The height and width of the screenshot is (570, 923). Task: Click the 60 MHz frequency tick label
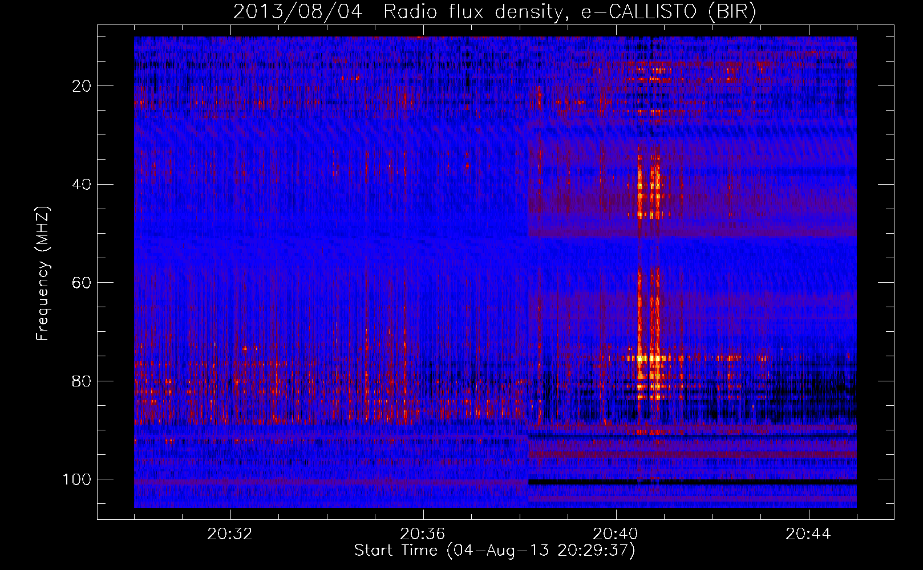[x=82, y=283]
